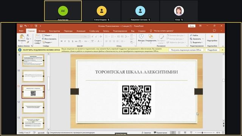Click zoom out minus button

(196, 133)
